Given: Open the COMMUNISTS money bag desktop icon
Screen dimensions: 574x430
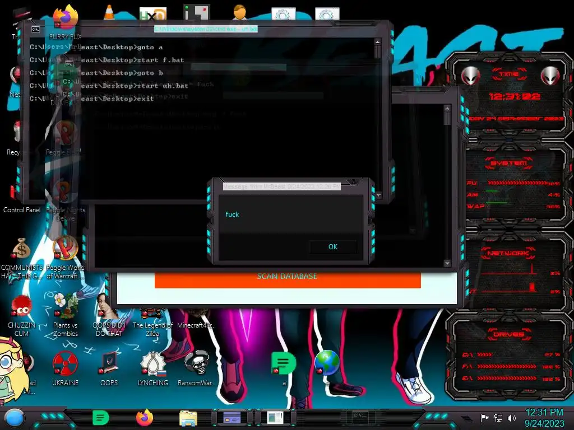Looking at the screenshot, I should (x=22, y=258).
